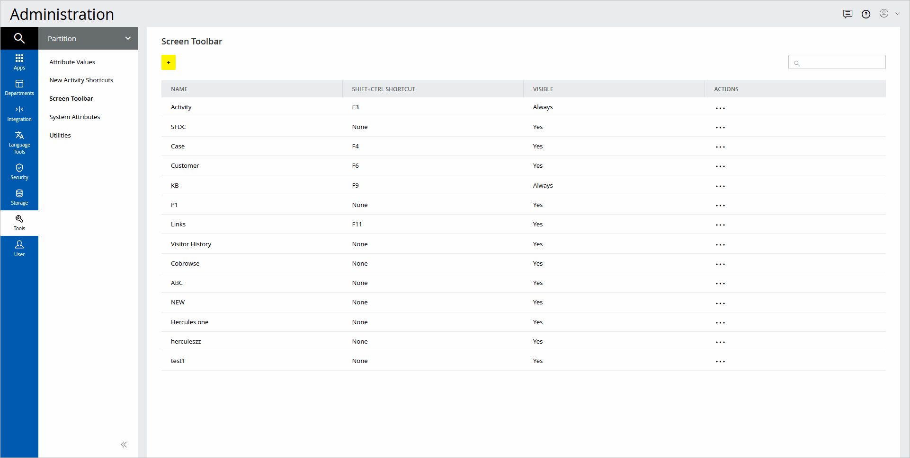This screenshot has width=910, height=458.
Task: Add a new screen toolbar item
Action: point(169,62)
